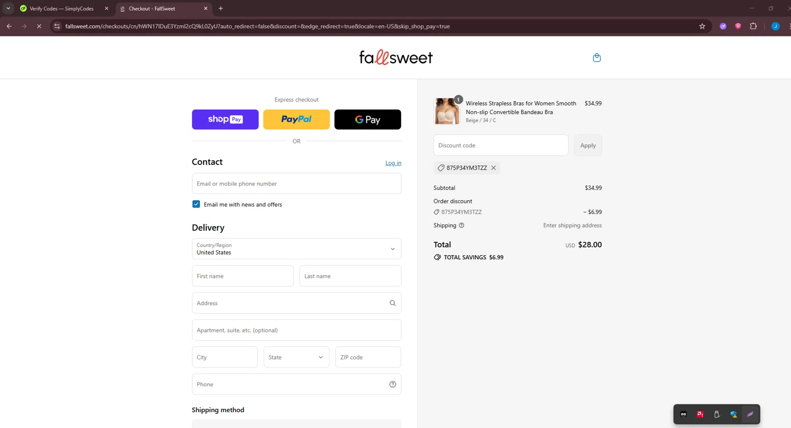The image size is (791, 428).
Task: Click the 'Wireless Strapless Bras' product title
Action: (x=521, y=108)
